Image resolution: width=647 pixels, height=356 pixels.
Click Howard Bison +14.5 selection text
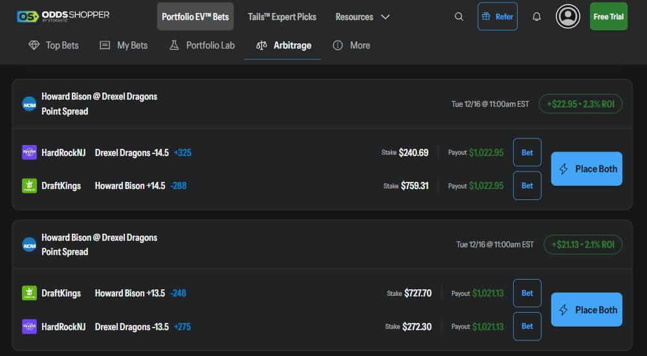click(130, 186)
